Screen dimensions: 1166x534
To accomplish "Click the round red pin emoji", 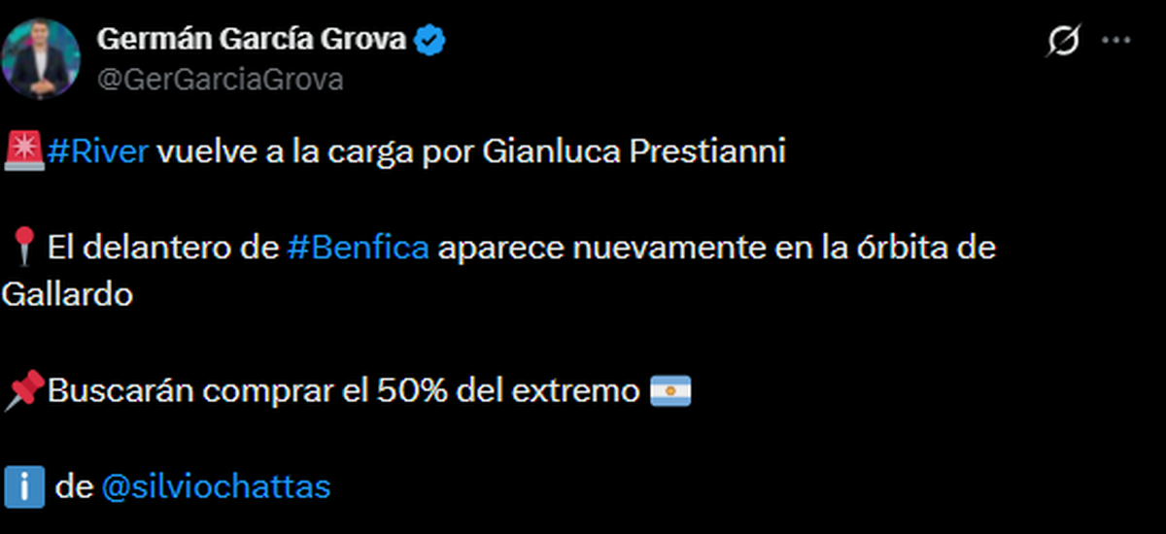I will point(21,249).
